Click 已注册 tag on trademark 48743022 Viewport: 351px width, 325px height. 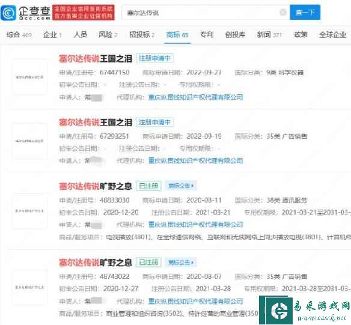(148, 263)
